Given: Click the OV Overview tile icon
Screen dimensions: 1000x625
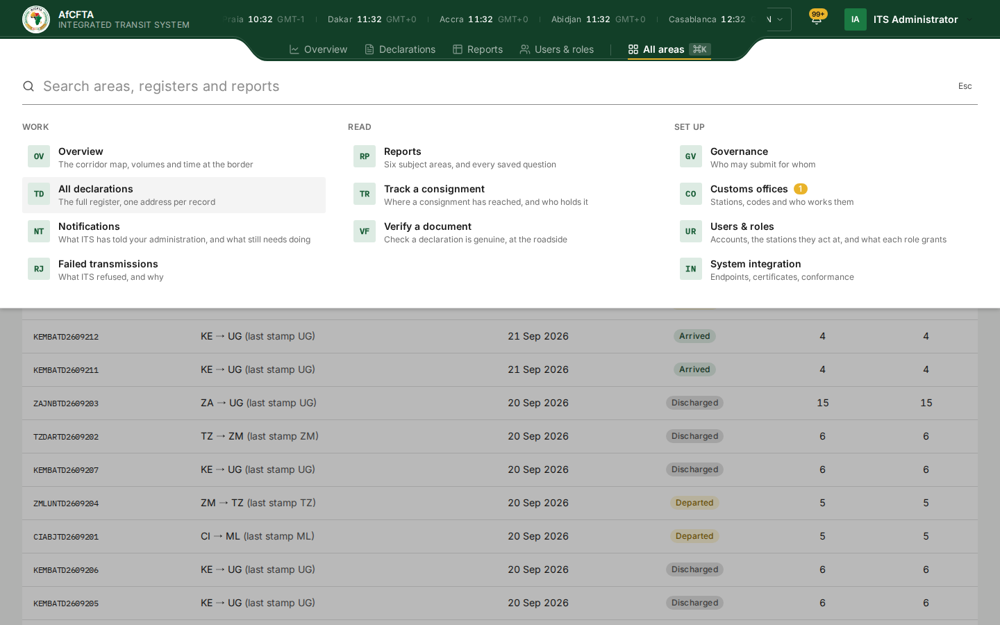Looking at the screenshot, I should click(x=39, y=156).
